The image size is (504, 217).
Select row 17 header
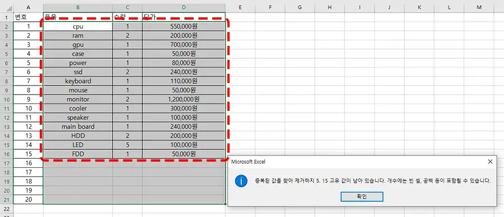[6, 163]
